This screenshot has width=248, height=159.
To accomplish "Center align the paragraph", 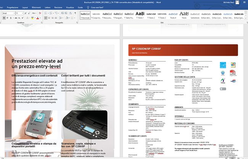I will 49,18.
